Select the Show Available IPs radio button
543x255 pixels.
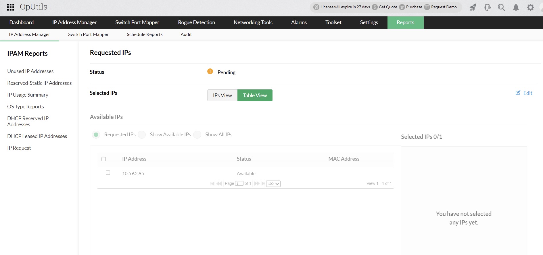pos(142,135)
